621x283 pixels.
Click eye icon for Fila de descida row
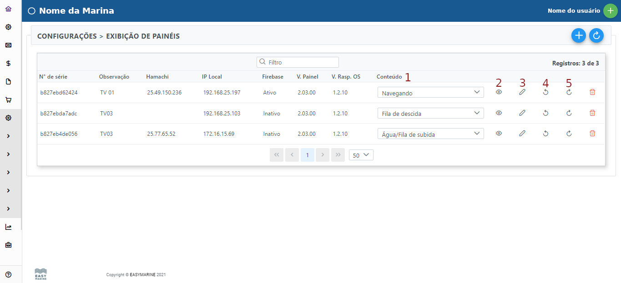pyautogui.click(x=499, y=113)
